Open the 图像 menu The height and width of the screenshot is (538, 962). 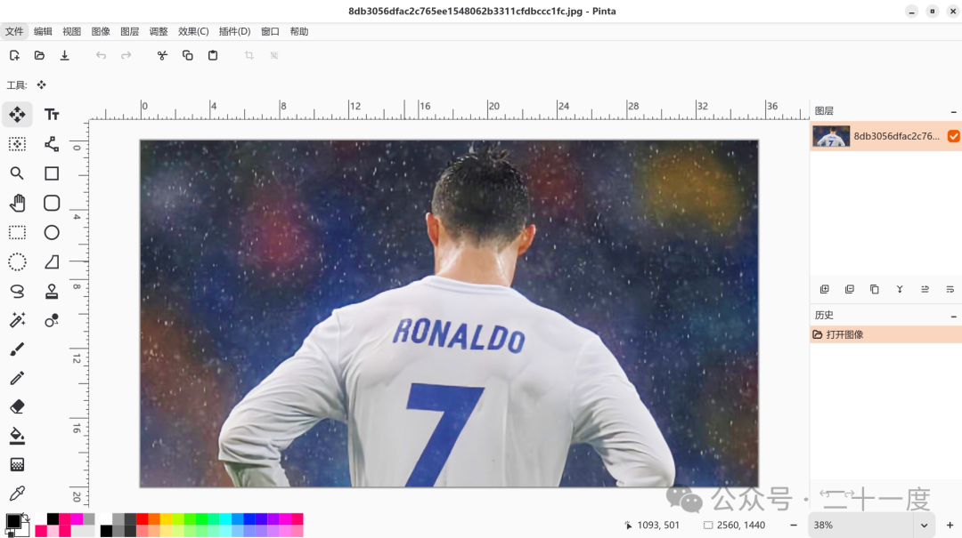click(x=101, y=31)
